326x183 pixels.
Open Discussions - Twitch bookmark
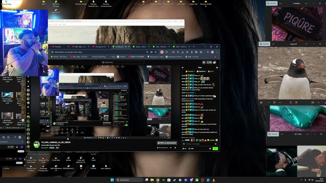pos(155,57)
